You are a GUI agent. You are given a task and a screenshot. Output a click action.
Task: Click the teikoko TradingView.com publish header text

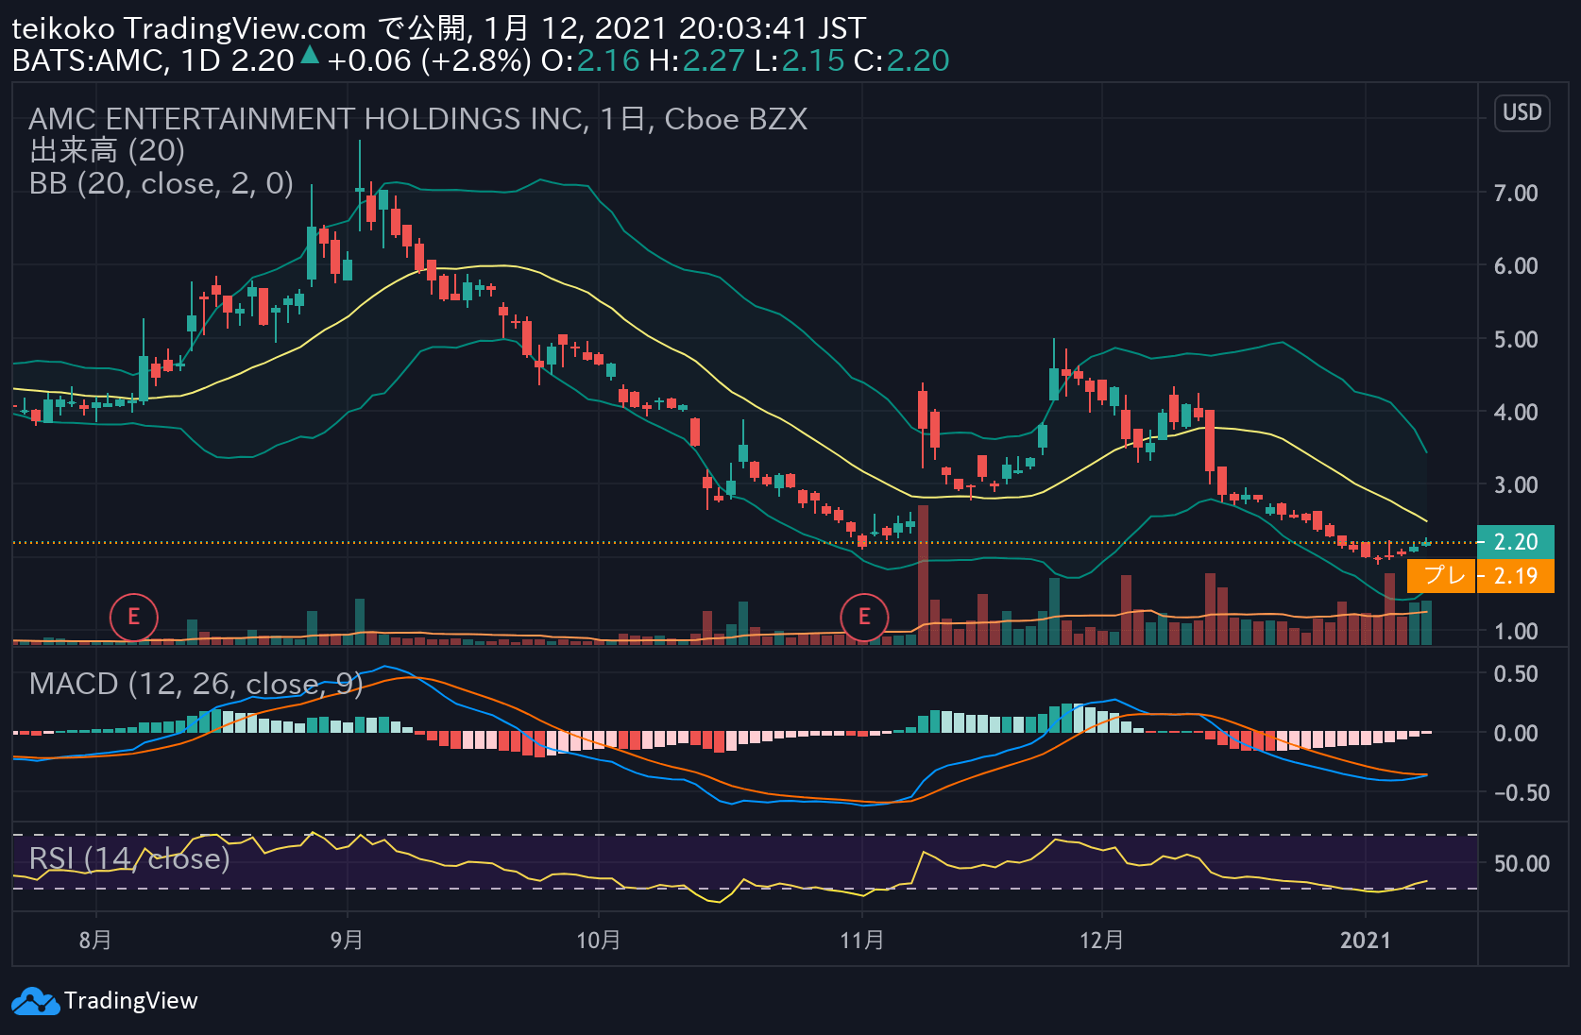(438, 28)
